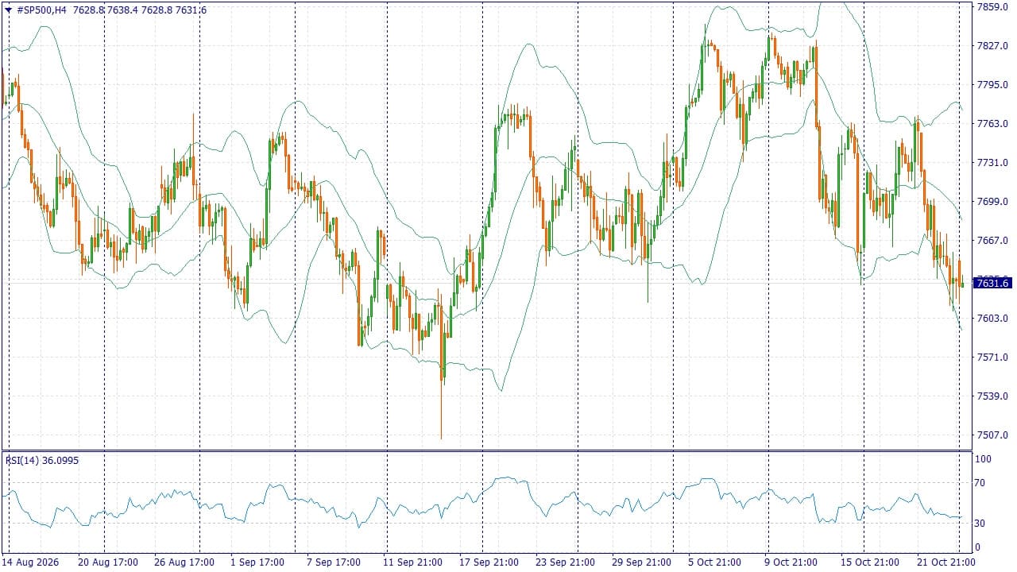Click the small triangle arrow before #SP500
The height and width of the screenshot is (572, 1017).
pos(7,10)
